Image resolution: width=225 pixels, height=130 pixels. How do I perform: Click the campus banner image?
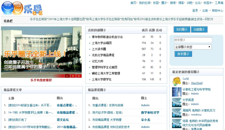click(41, 52)
